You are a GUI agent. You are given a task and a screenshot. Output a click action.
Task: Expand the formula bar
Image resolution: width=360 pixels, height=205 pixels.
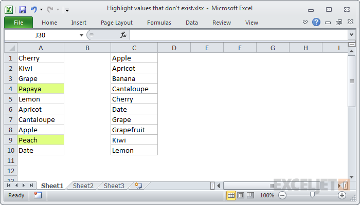click(352, 35)
